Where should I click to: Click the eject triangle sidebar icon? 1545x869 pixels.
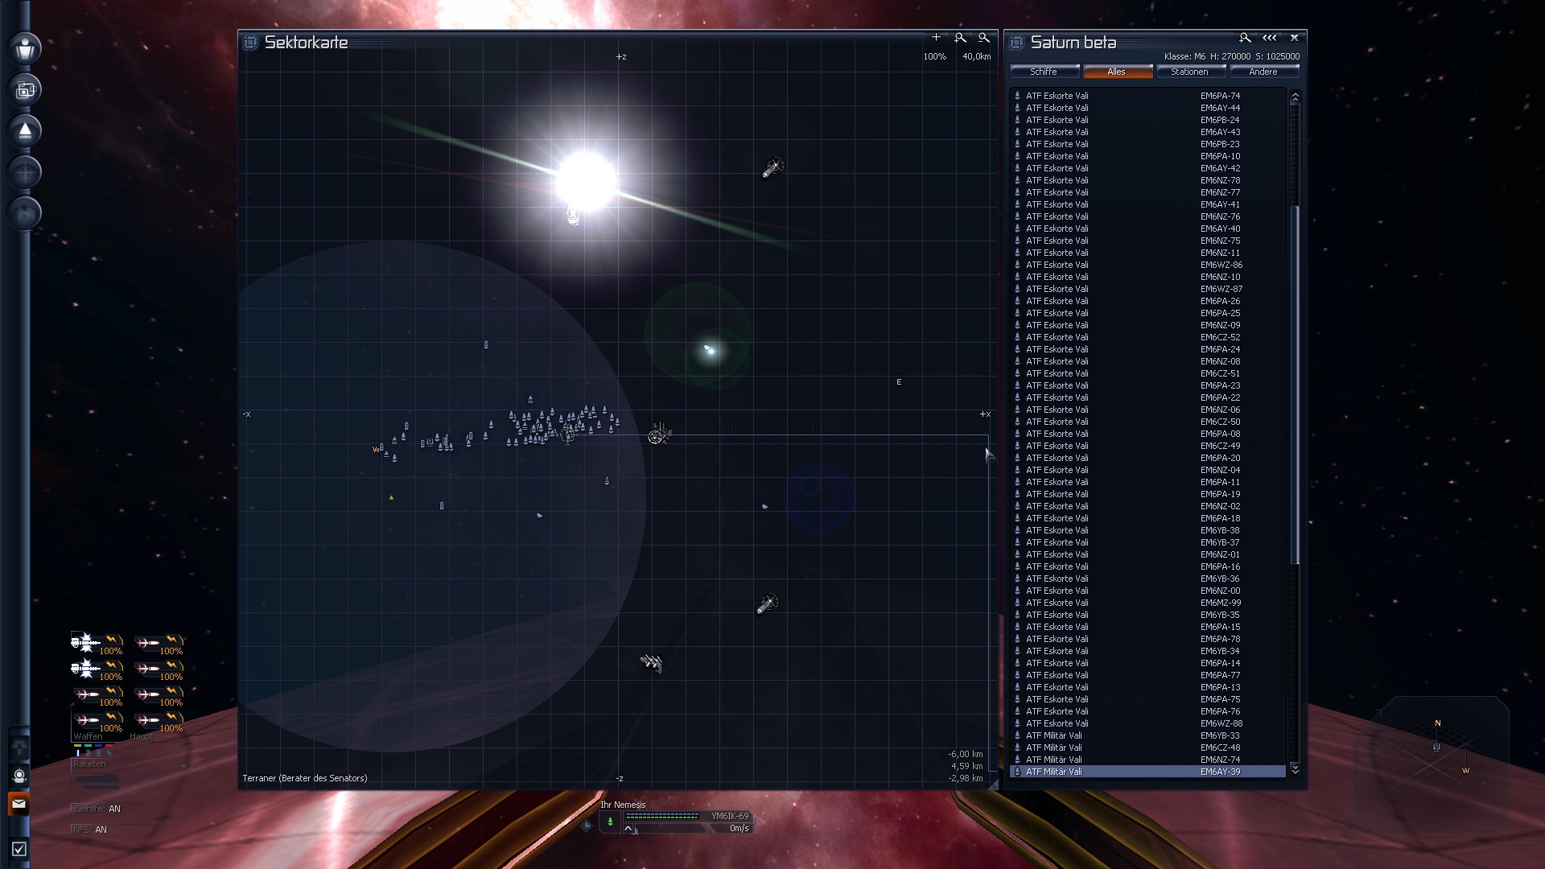(x=25, y=131)
